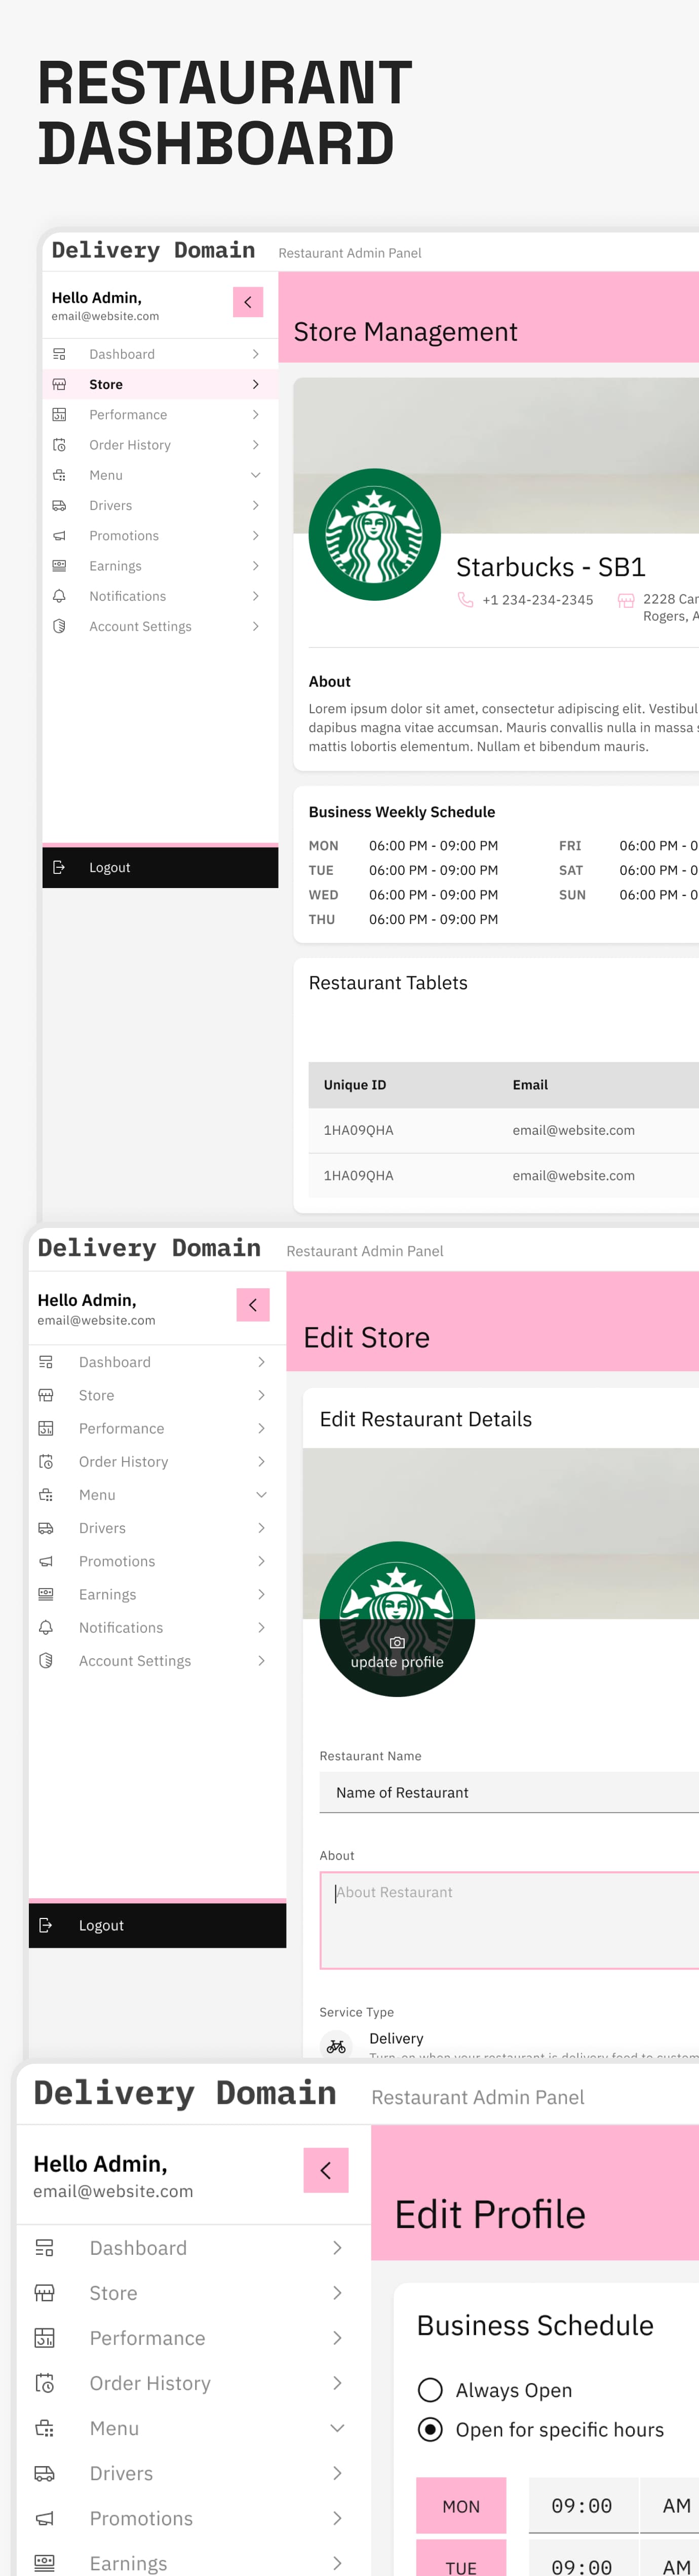The width and height of the screenshot is (699, 2576).
Task: Click camera icon on update profile overlay
Action: (x=397, y=1642)
